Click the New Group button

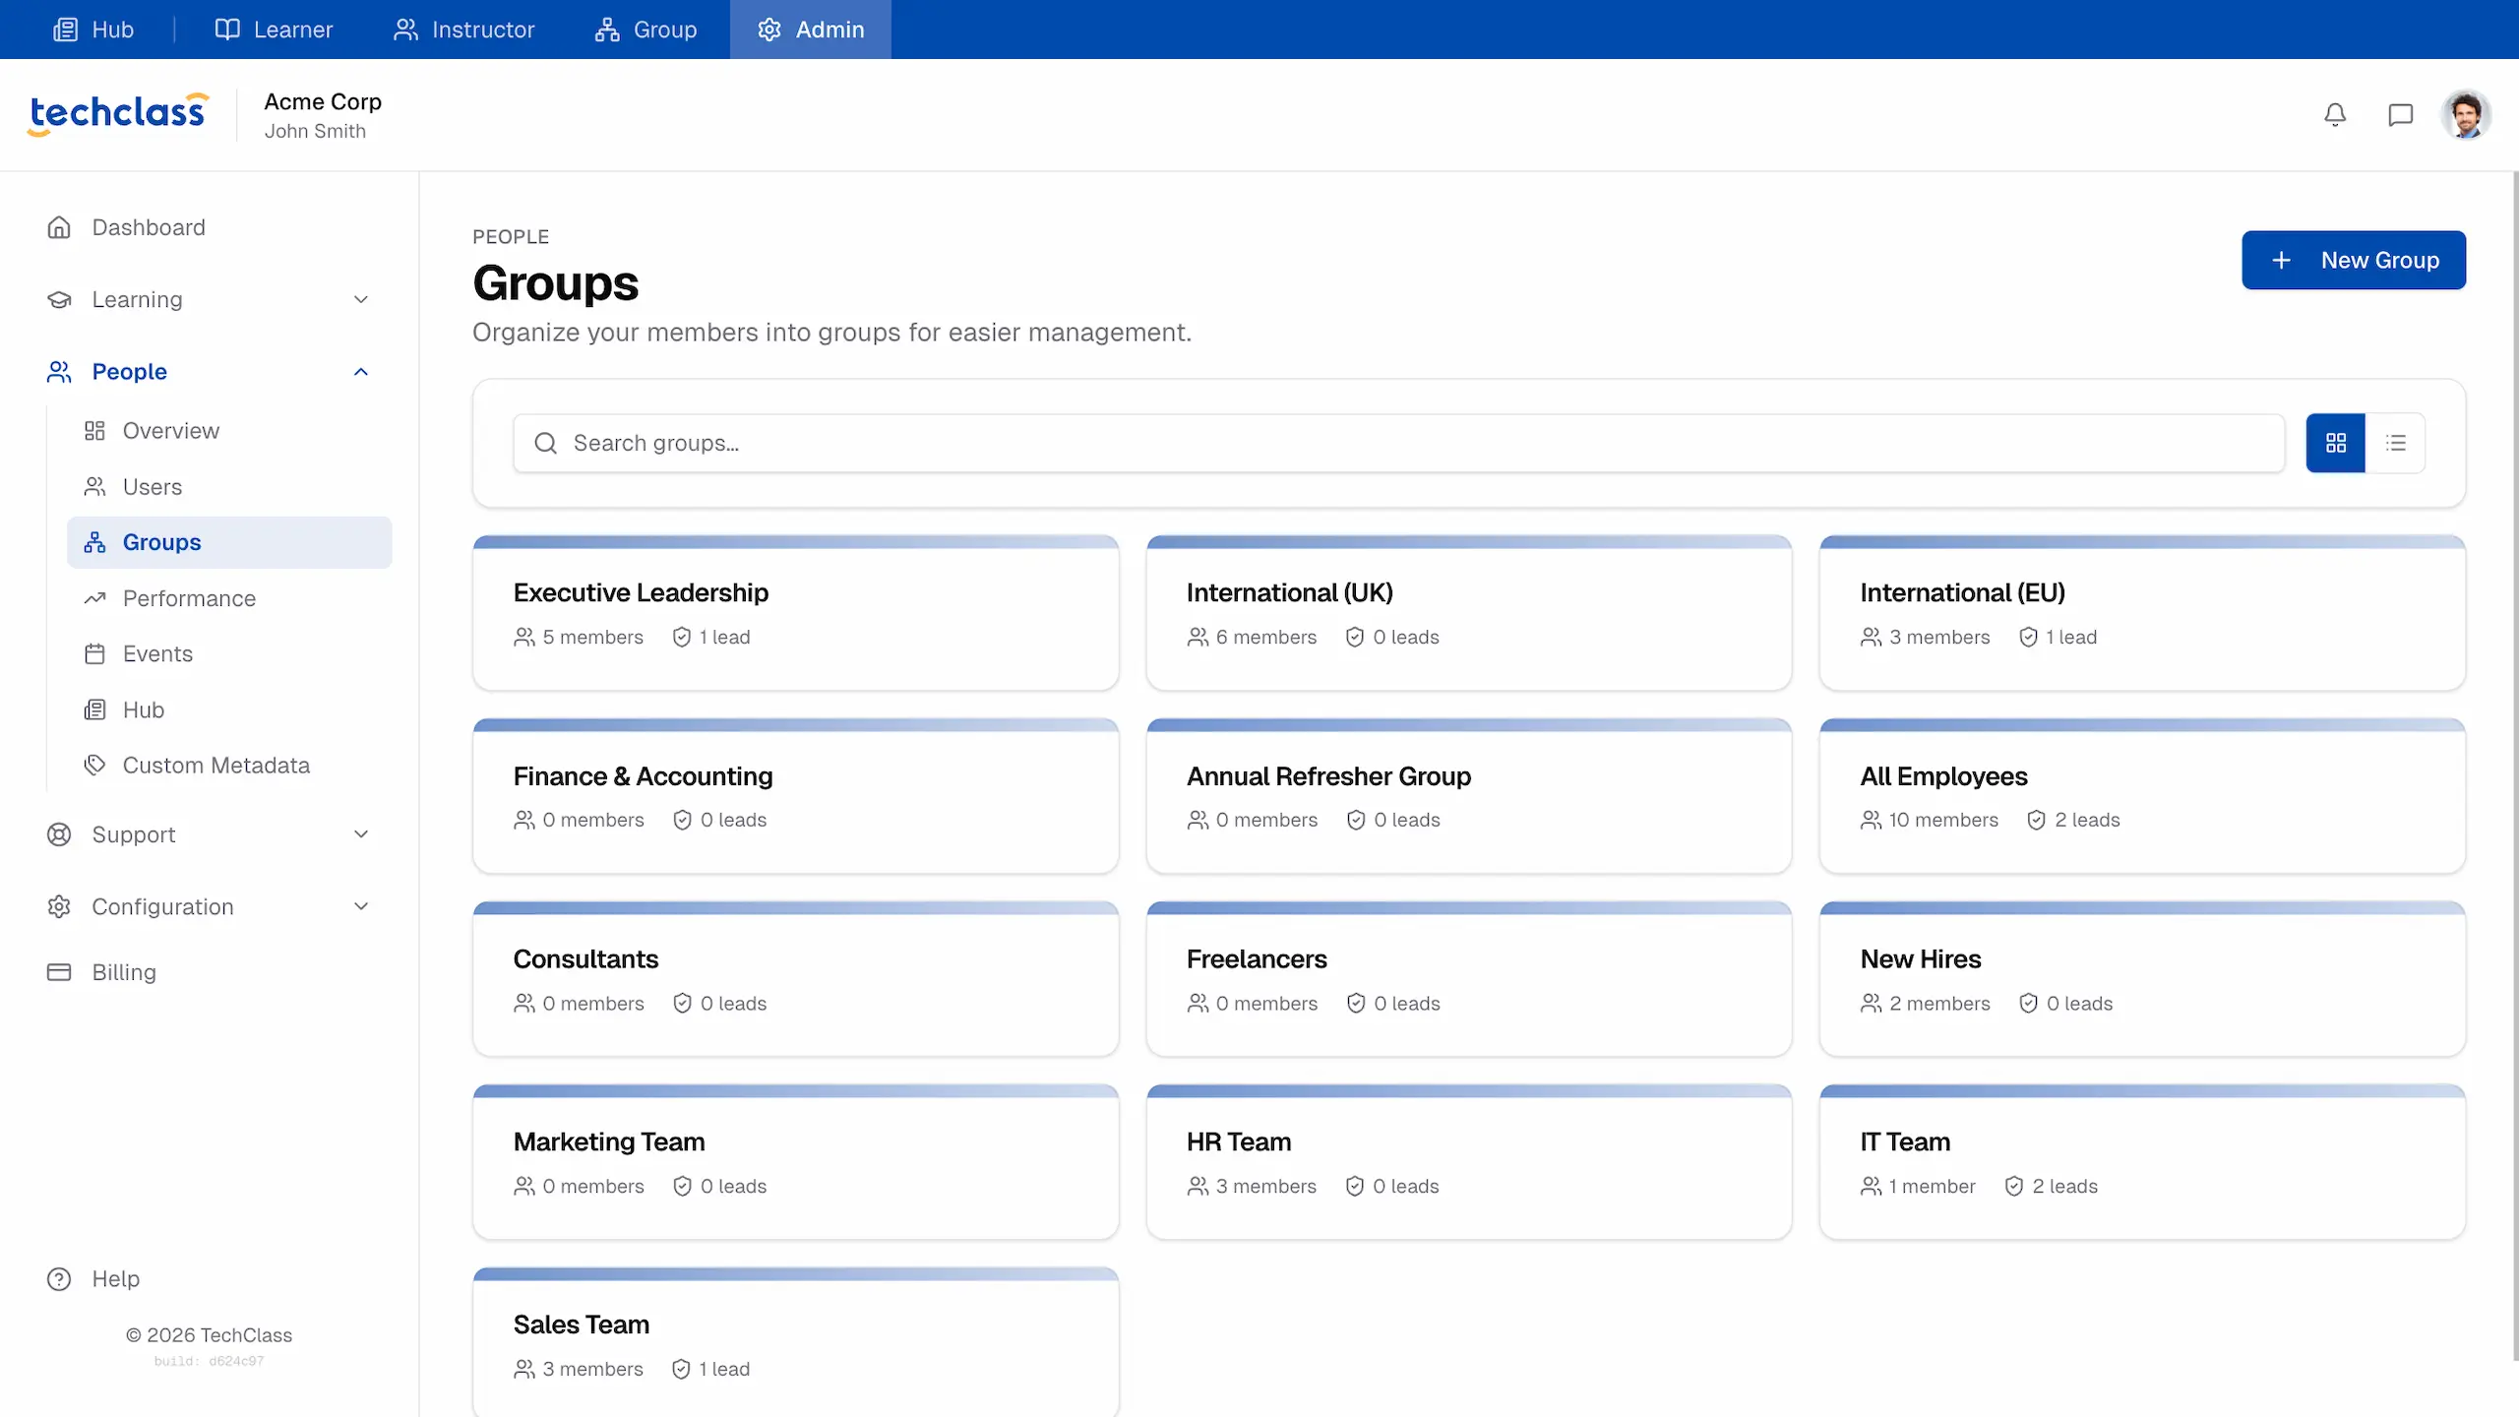(x=2353, y=260)
